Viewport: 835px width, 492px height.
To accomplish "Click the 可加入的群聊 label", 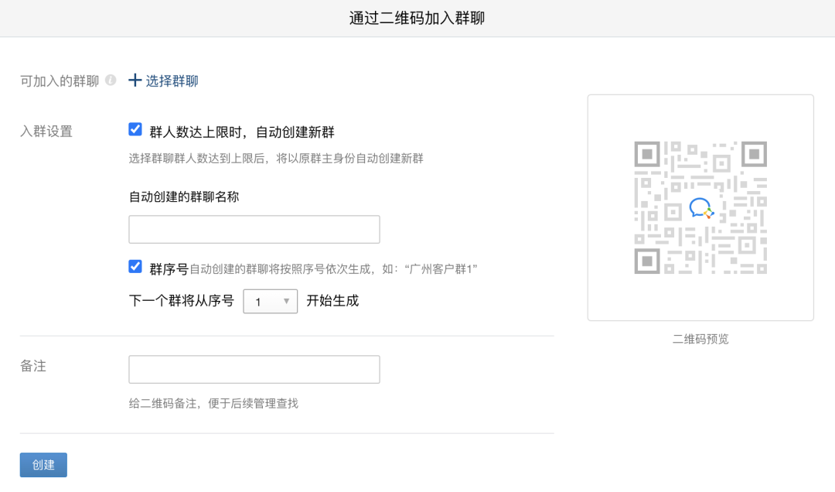I will click(x=60, y=81).
